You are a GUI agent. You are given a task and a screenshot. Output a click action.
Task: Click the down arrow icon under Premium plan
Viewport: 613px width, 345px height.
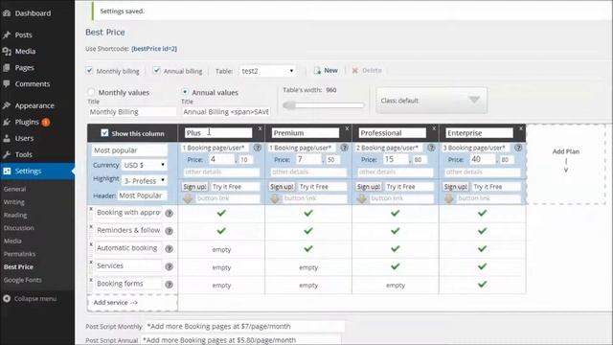275,198
